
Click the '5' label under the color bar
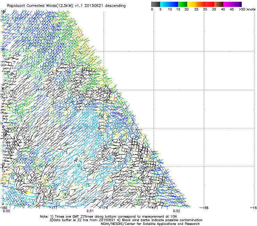[160, 9]
